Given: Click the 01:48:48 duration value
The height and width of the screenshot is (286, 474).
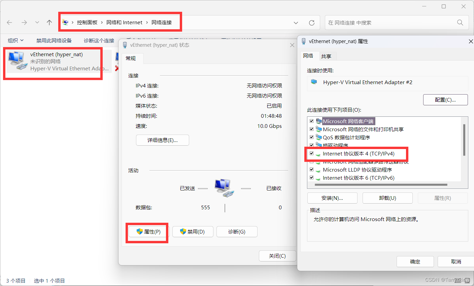Looking at the screenshot, I should click(271, 116).
